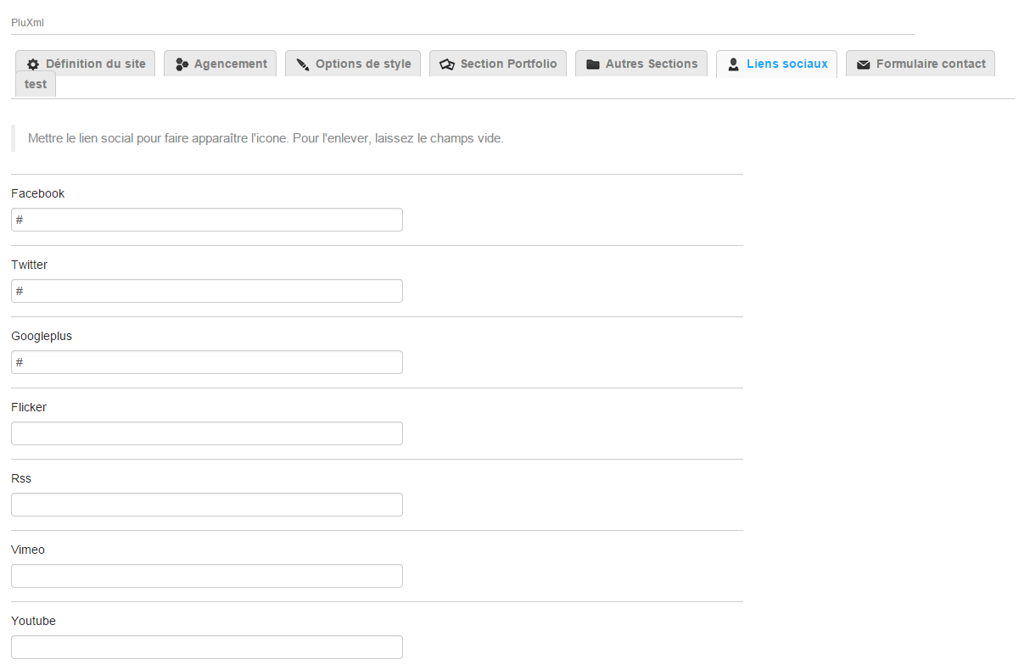Click the Vimeo link text box
The width and height of the screenshot is (1024, 670).
click(x=206, y=576)
